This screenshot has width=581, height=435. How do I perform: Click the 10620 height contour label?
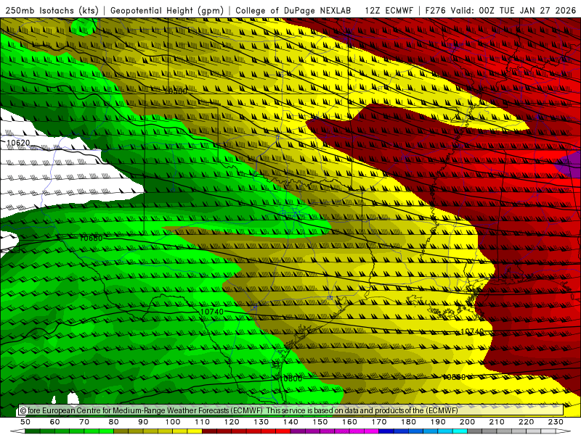click(18, 143)
